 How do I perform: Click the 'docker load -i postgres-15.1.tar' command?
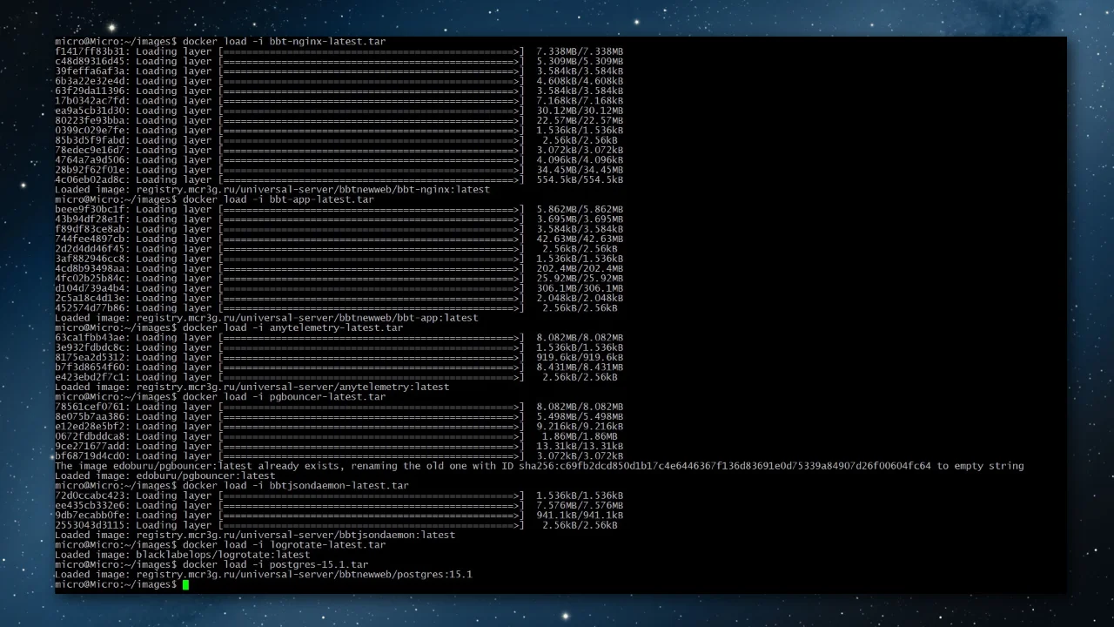(x=275, y=564)
